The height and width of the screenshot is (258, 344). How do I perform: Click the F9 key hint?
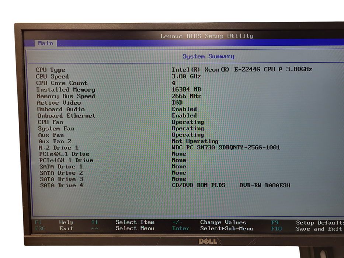(275, 223)
